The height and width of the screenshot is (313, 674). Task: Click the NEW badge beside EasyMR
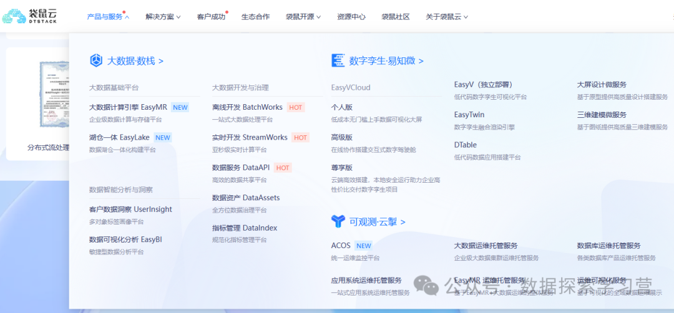click(x=180, y=107)
